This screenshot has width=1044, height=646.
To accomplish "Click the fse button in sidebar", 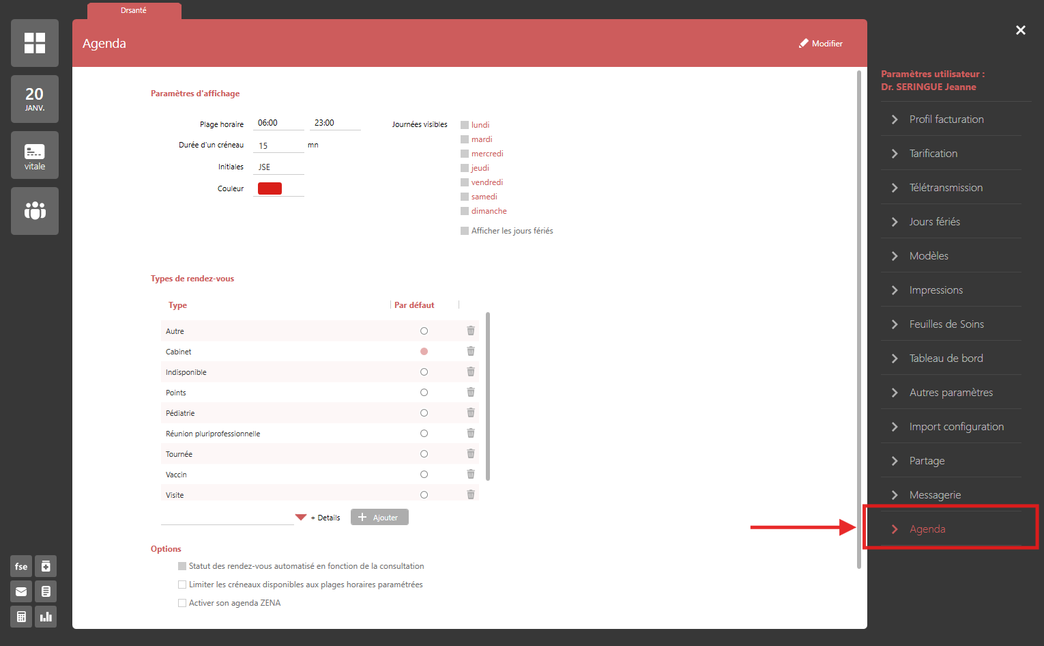I will tap(21, 566).
